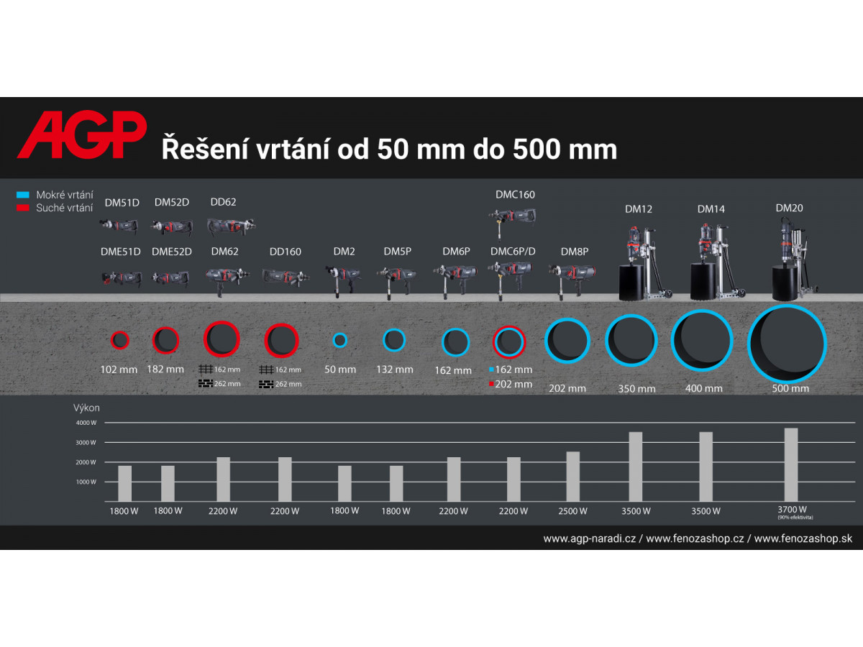Select the DD62 drill image
Image resolution: width=863 pixels, height=647 pixels.
[232, 226]
